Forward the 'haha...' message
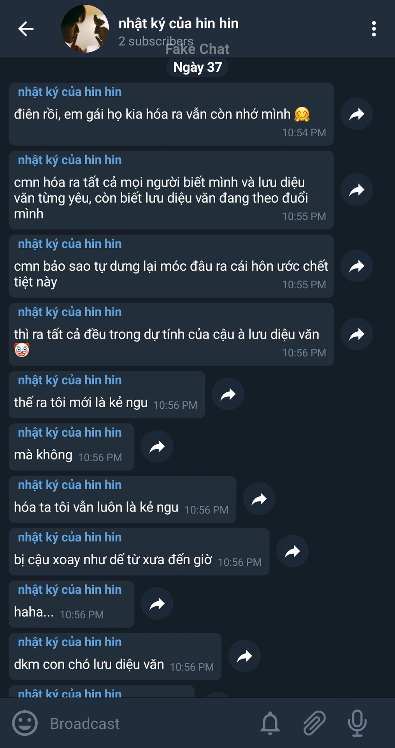Screen dimensions: 395x748 click(x=157, y=604)
